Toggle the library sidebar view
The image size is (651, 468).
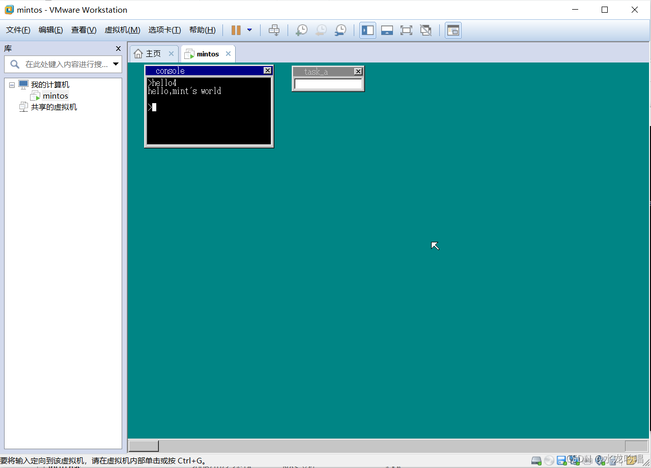(x=367, y=30)
